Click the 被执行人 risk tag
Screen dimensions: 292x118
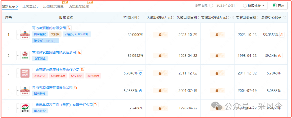40,76
